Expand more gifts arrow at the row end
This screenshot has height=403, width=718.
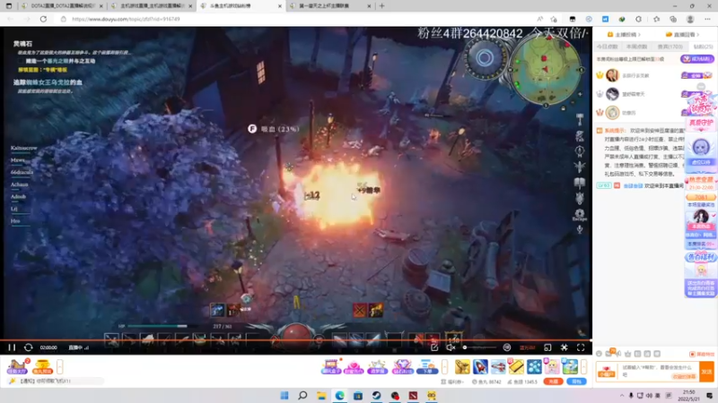pos(584,366)
